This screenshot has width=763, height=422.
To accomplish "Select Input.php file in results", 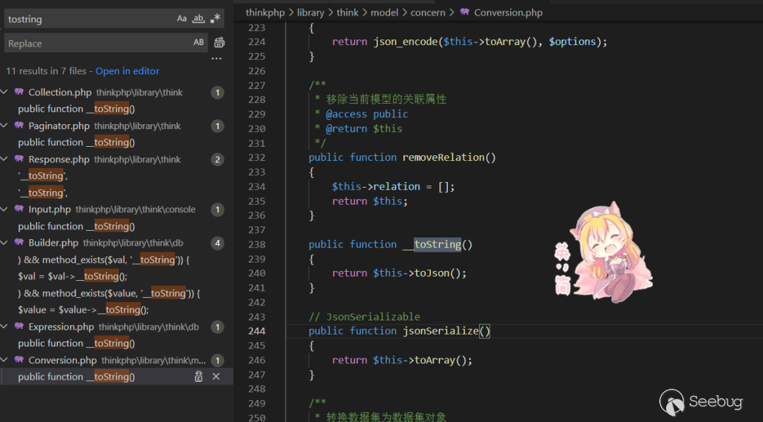I will [x=49, y=210].
